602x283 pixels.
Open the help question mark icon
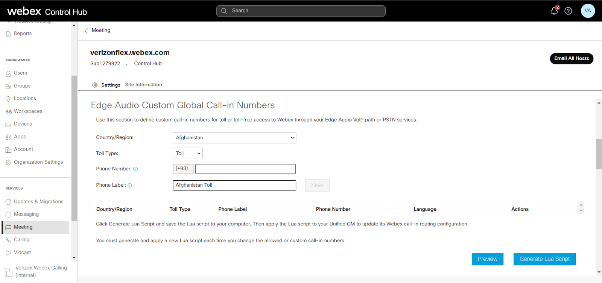[x=568, y=11]
